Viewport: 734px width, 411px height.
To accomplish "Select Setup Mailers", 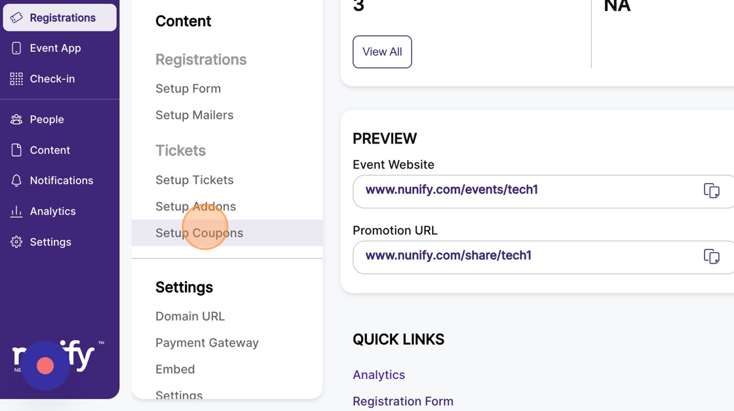I will coord(194,115).
